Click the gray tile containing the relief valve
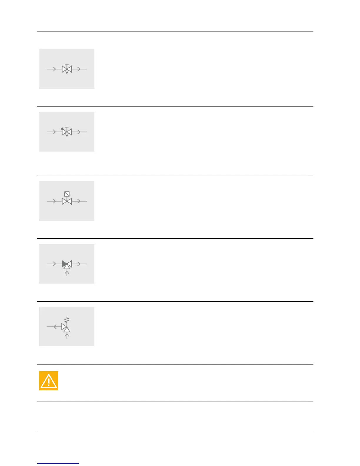The image size is (360, 466). [67, 327]
